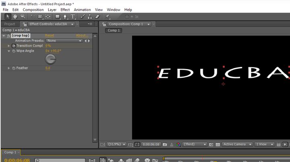290x162 pixels.
Task: Open the magnification 31.9% dropdown
Action: [x=116, y=144]
